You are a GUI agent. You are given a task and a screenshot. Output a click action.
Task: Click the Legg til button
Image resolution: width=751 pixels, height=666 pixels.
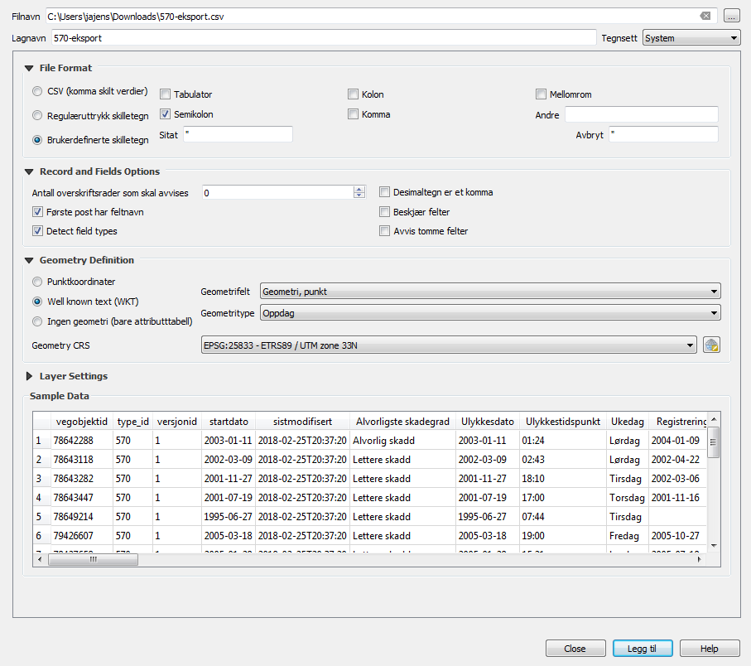(643, 649)
